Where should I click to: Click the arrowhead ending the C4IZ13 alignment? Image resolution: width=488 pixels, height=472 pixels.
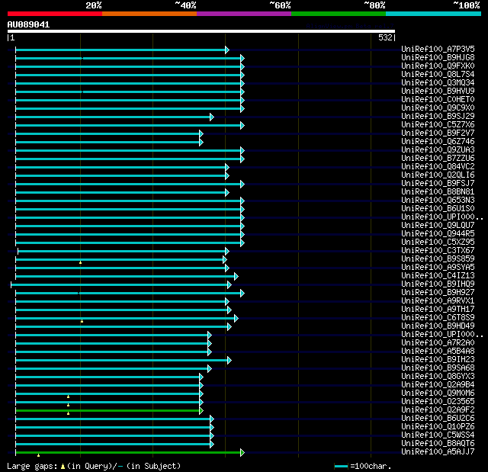[x=236, y=276]
